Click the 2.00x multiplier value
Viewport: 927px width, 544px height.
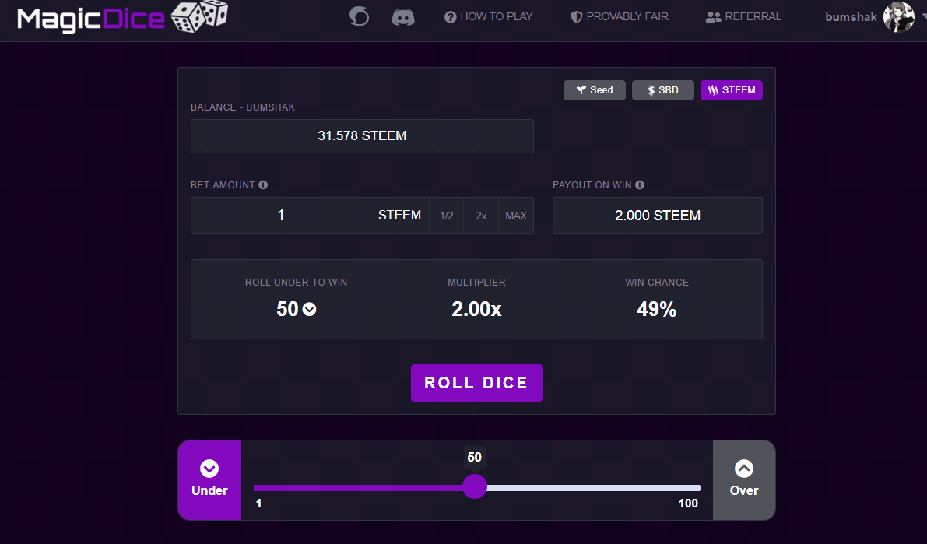(x=476, y=309)
